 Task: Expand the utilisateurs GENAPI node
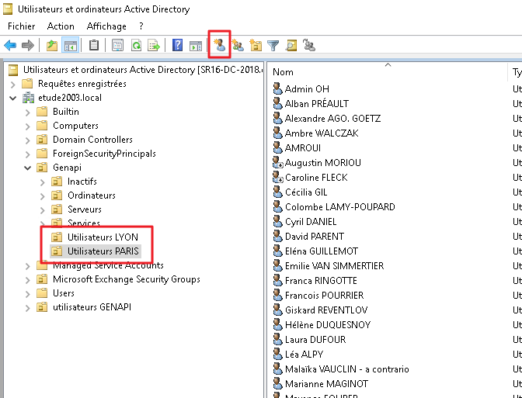[x=28, y=308]
